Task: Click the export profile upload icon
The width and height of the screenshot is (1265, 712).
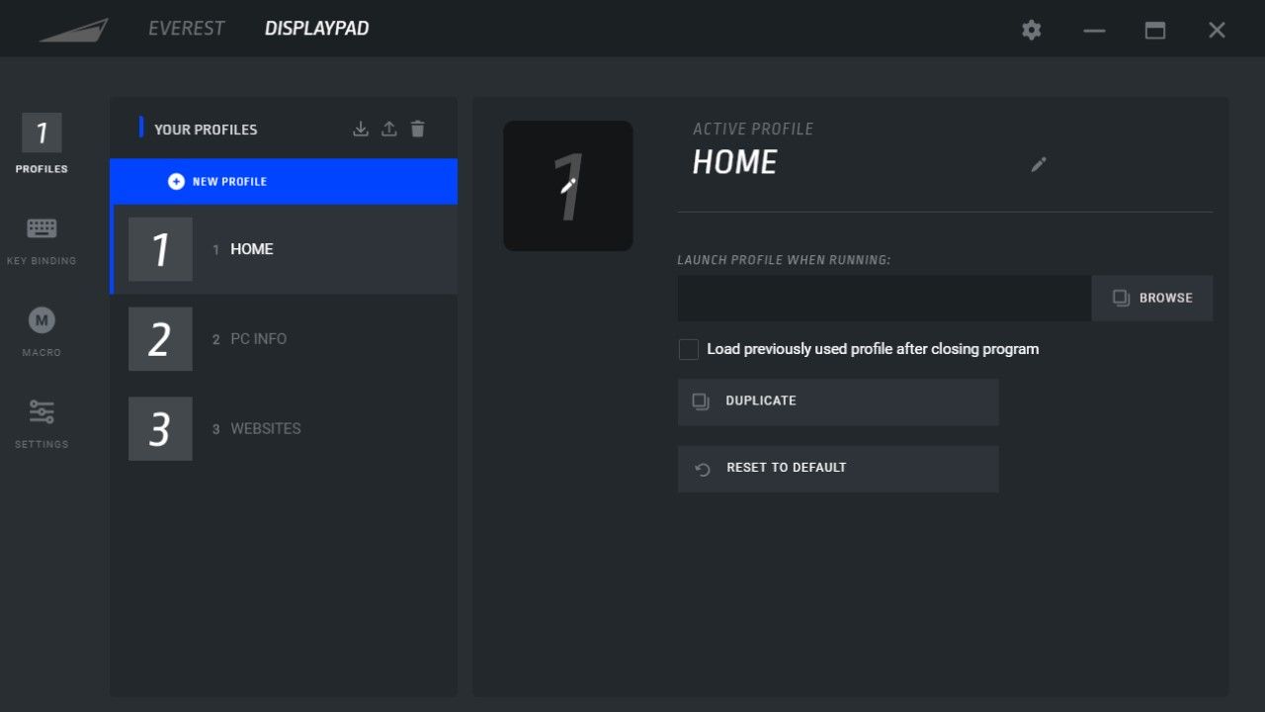Action: (x=389, y=129)
